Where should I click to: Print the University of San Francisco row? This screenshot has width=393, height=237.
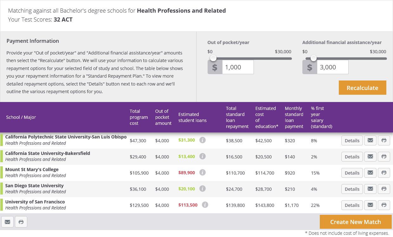(384, 205)
